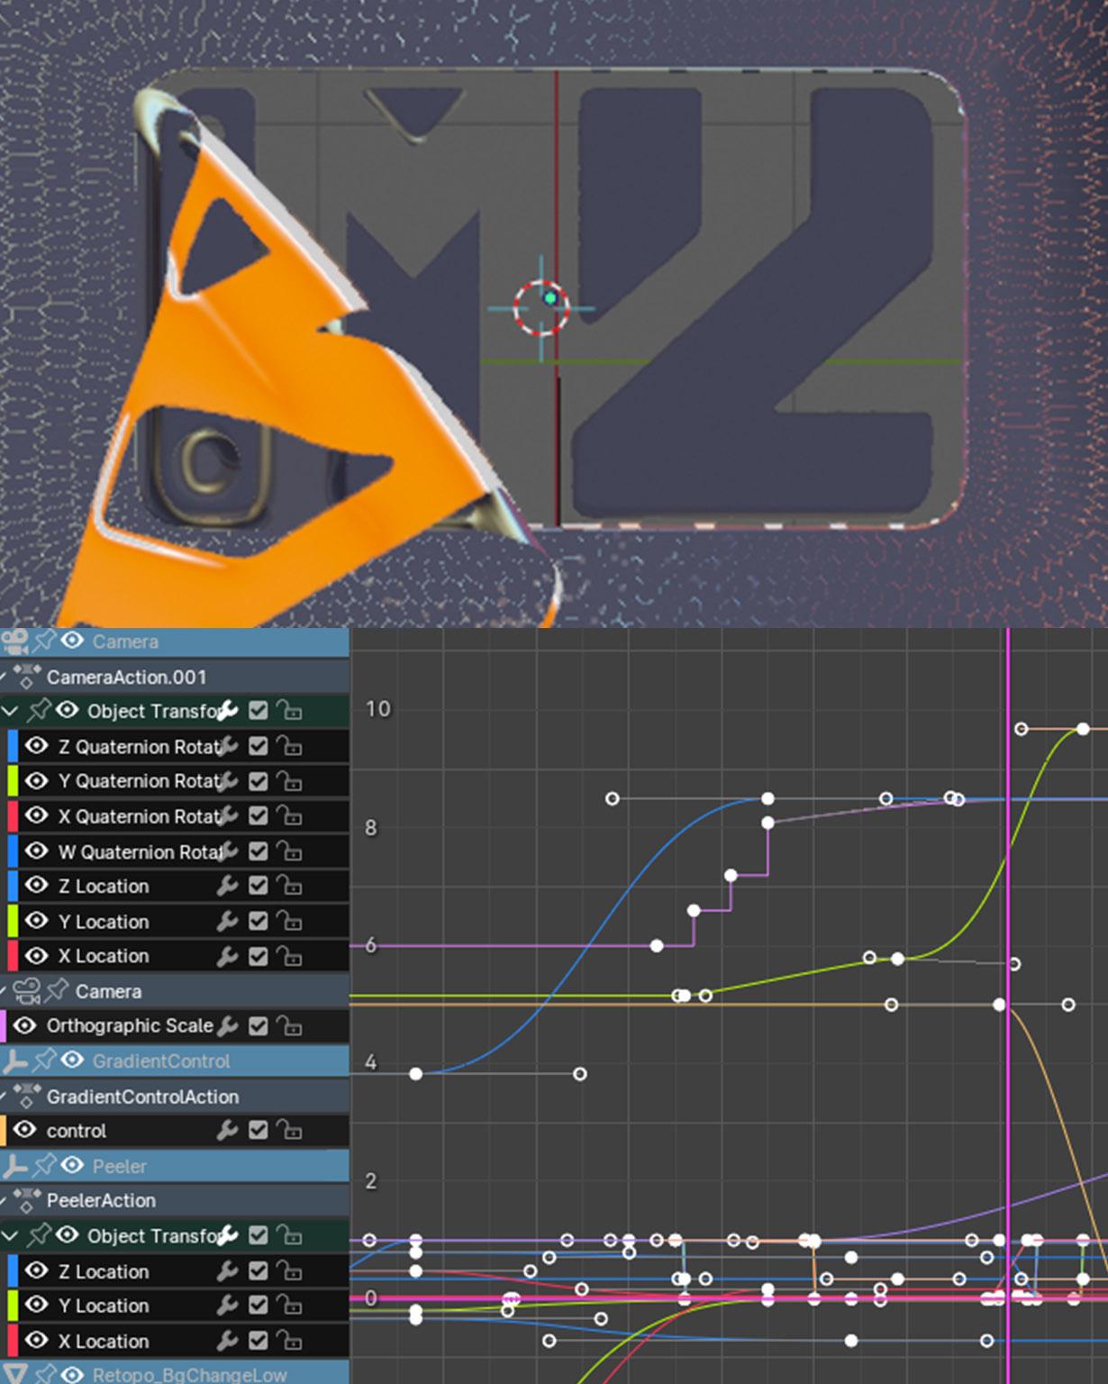
Task: Click the pin icon in the Peeler header row
Action: point(44,1165)
